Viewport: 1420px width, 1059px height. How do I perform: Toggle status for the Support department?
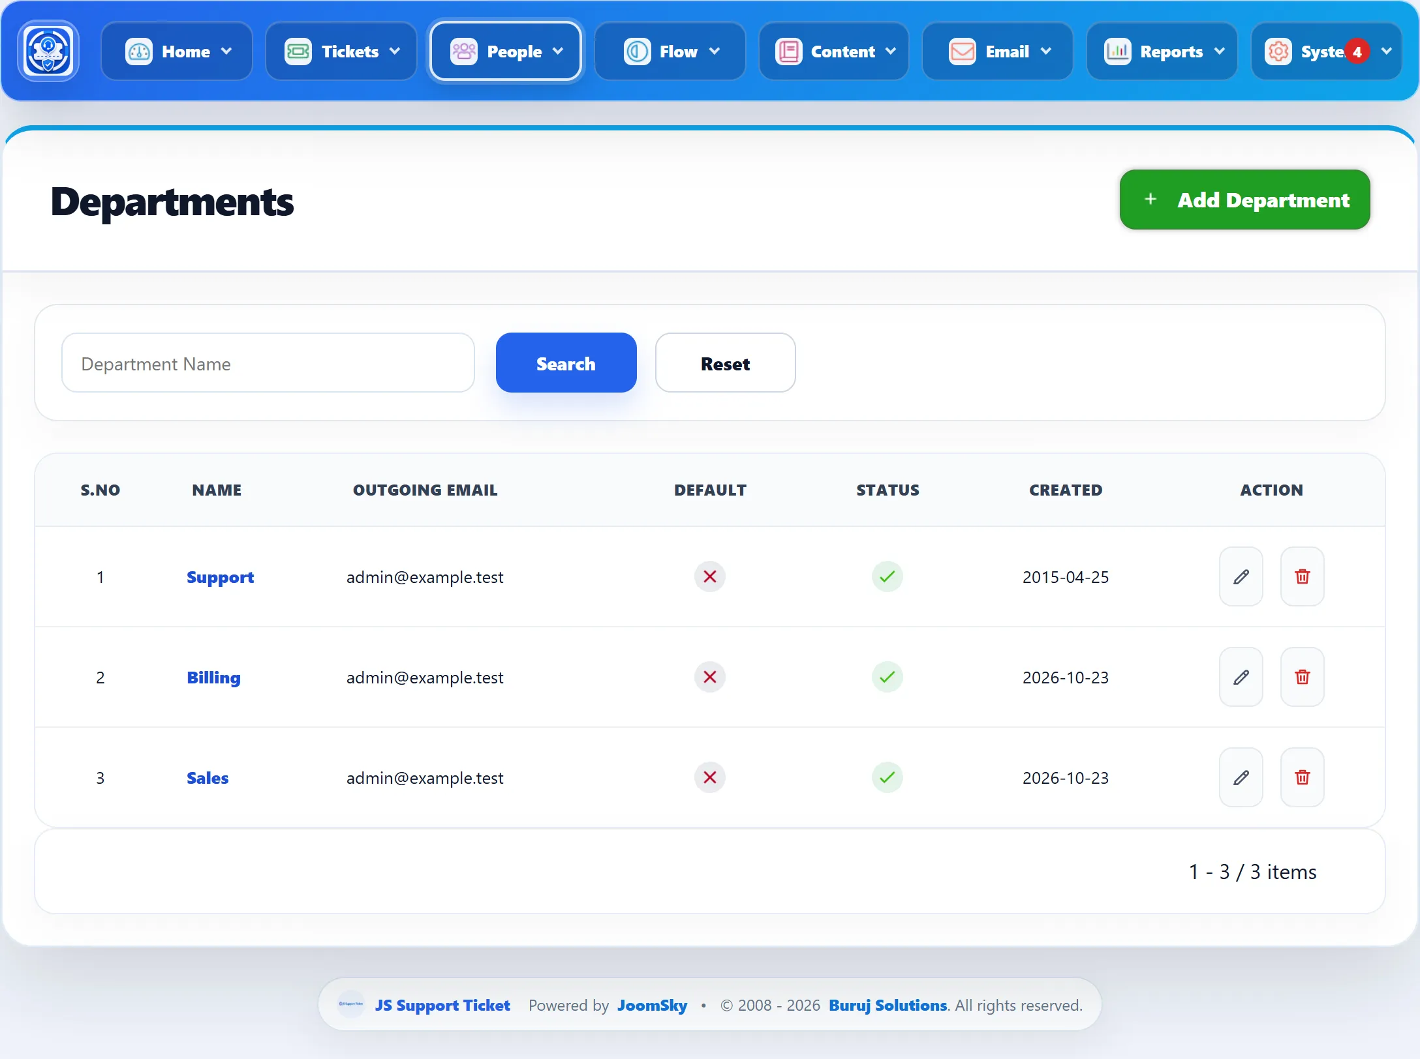pyautogui.click(x=887, y=576)
